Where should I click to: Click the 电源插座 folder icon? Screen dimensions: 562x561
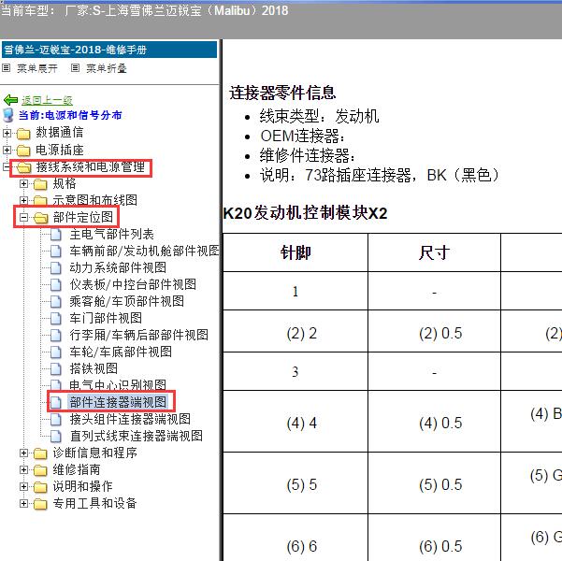coord(23,151)
